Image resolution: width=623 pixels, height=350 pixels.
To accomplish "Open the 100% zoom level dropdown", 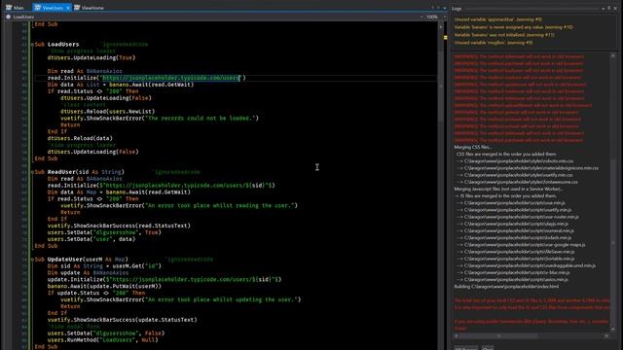I will [444, 17].
